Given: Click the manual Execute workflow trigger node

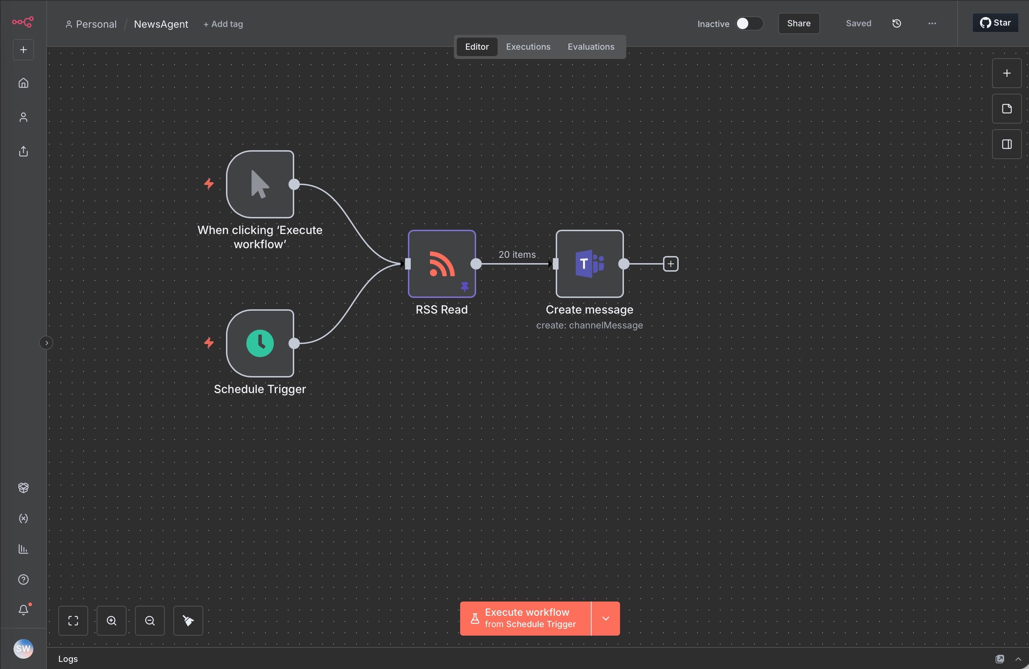Looking at the screenshot, I should coord(260,184).
